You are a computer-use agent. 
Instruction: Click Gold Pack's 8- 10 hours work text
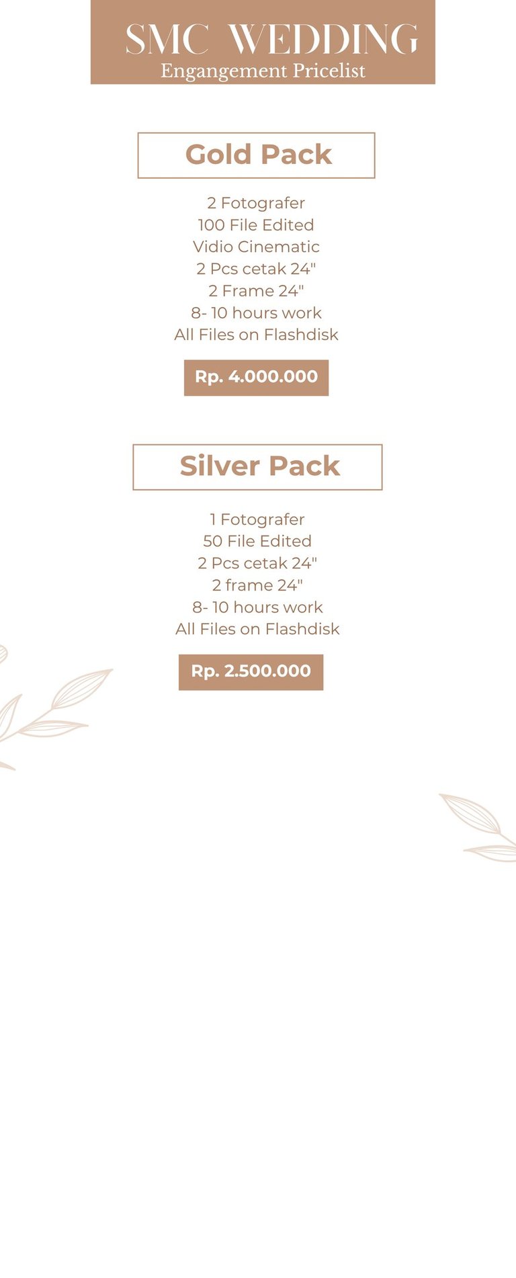click(x=256, y=313)
